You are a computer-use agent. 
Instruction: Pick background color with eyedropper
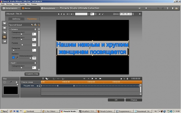click(11, 82)
